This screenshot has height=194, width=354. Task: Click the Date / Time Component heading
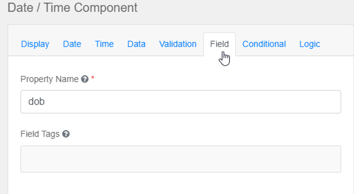72,8
